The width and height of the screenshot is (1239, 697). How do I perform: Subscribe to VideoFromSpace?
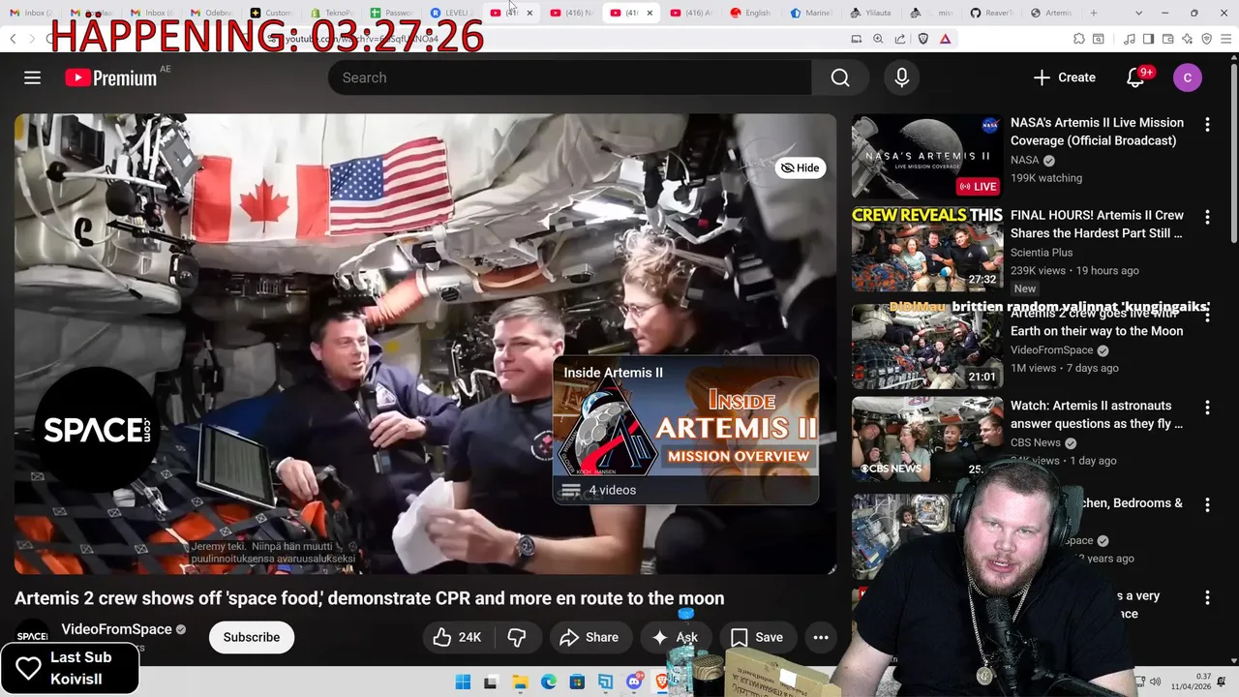coord(252,637)
